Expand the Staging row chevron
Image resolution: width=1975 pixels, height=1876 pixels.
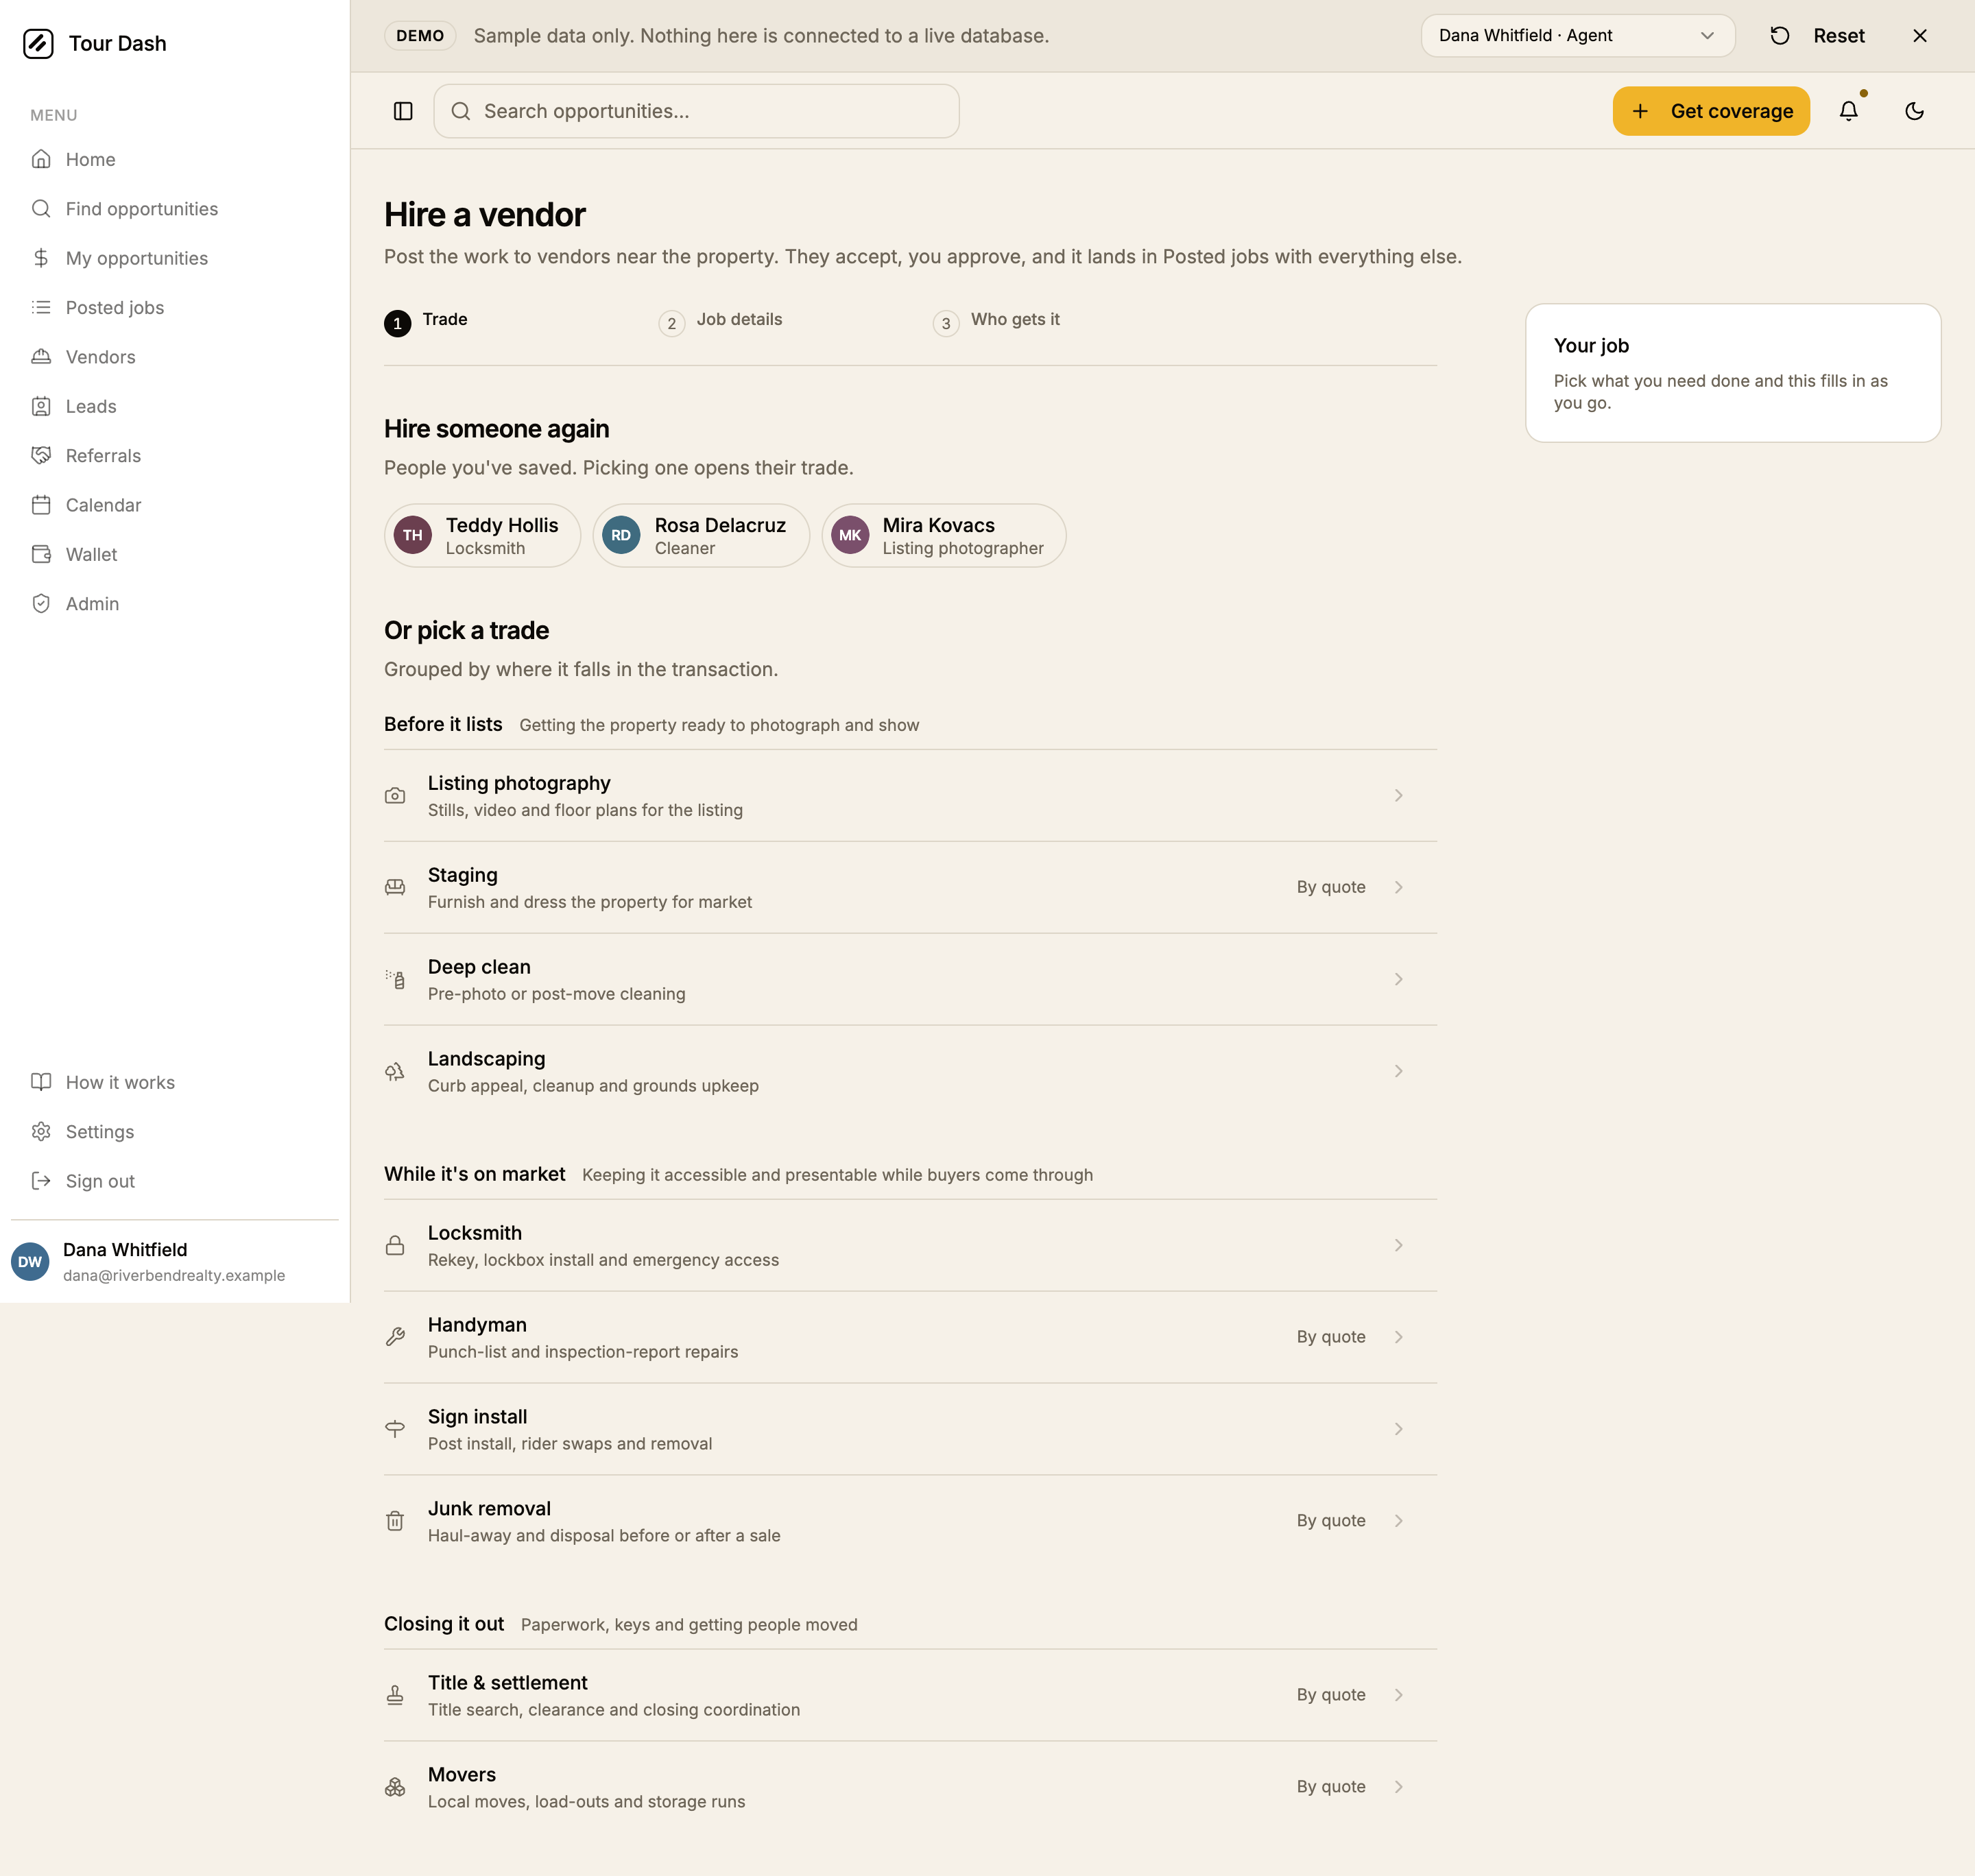(x=1398, y=888)
